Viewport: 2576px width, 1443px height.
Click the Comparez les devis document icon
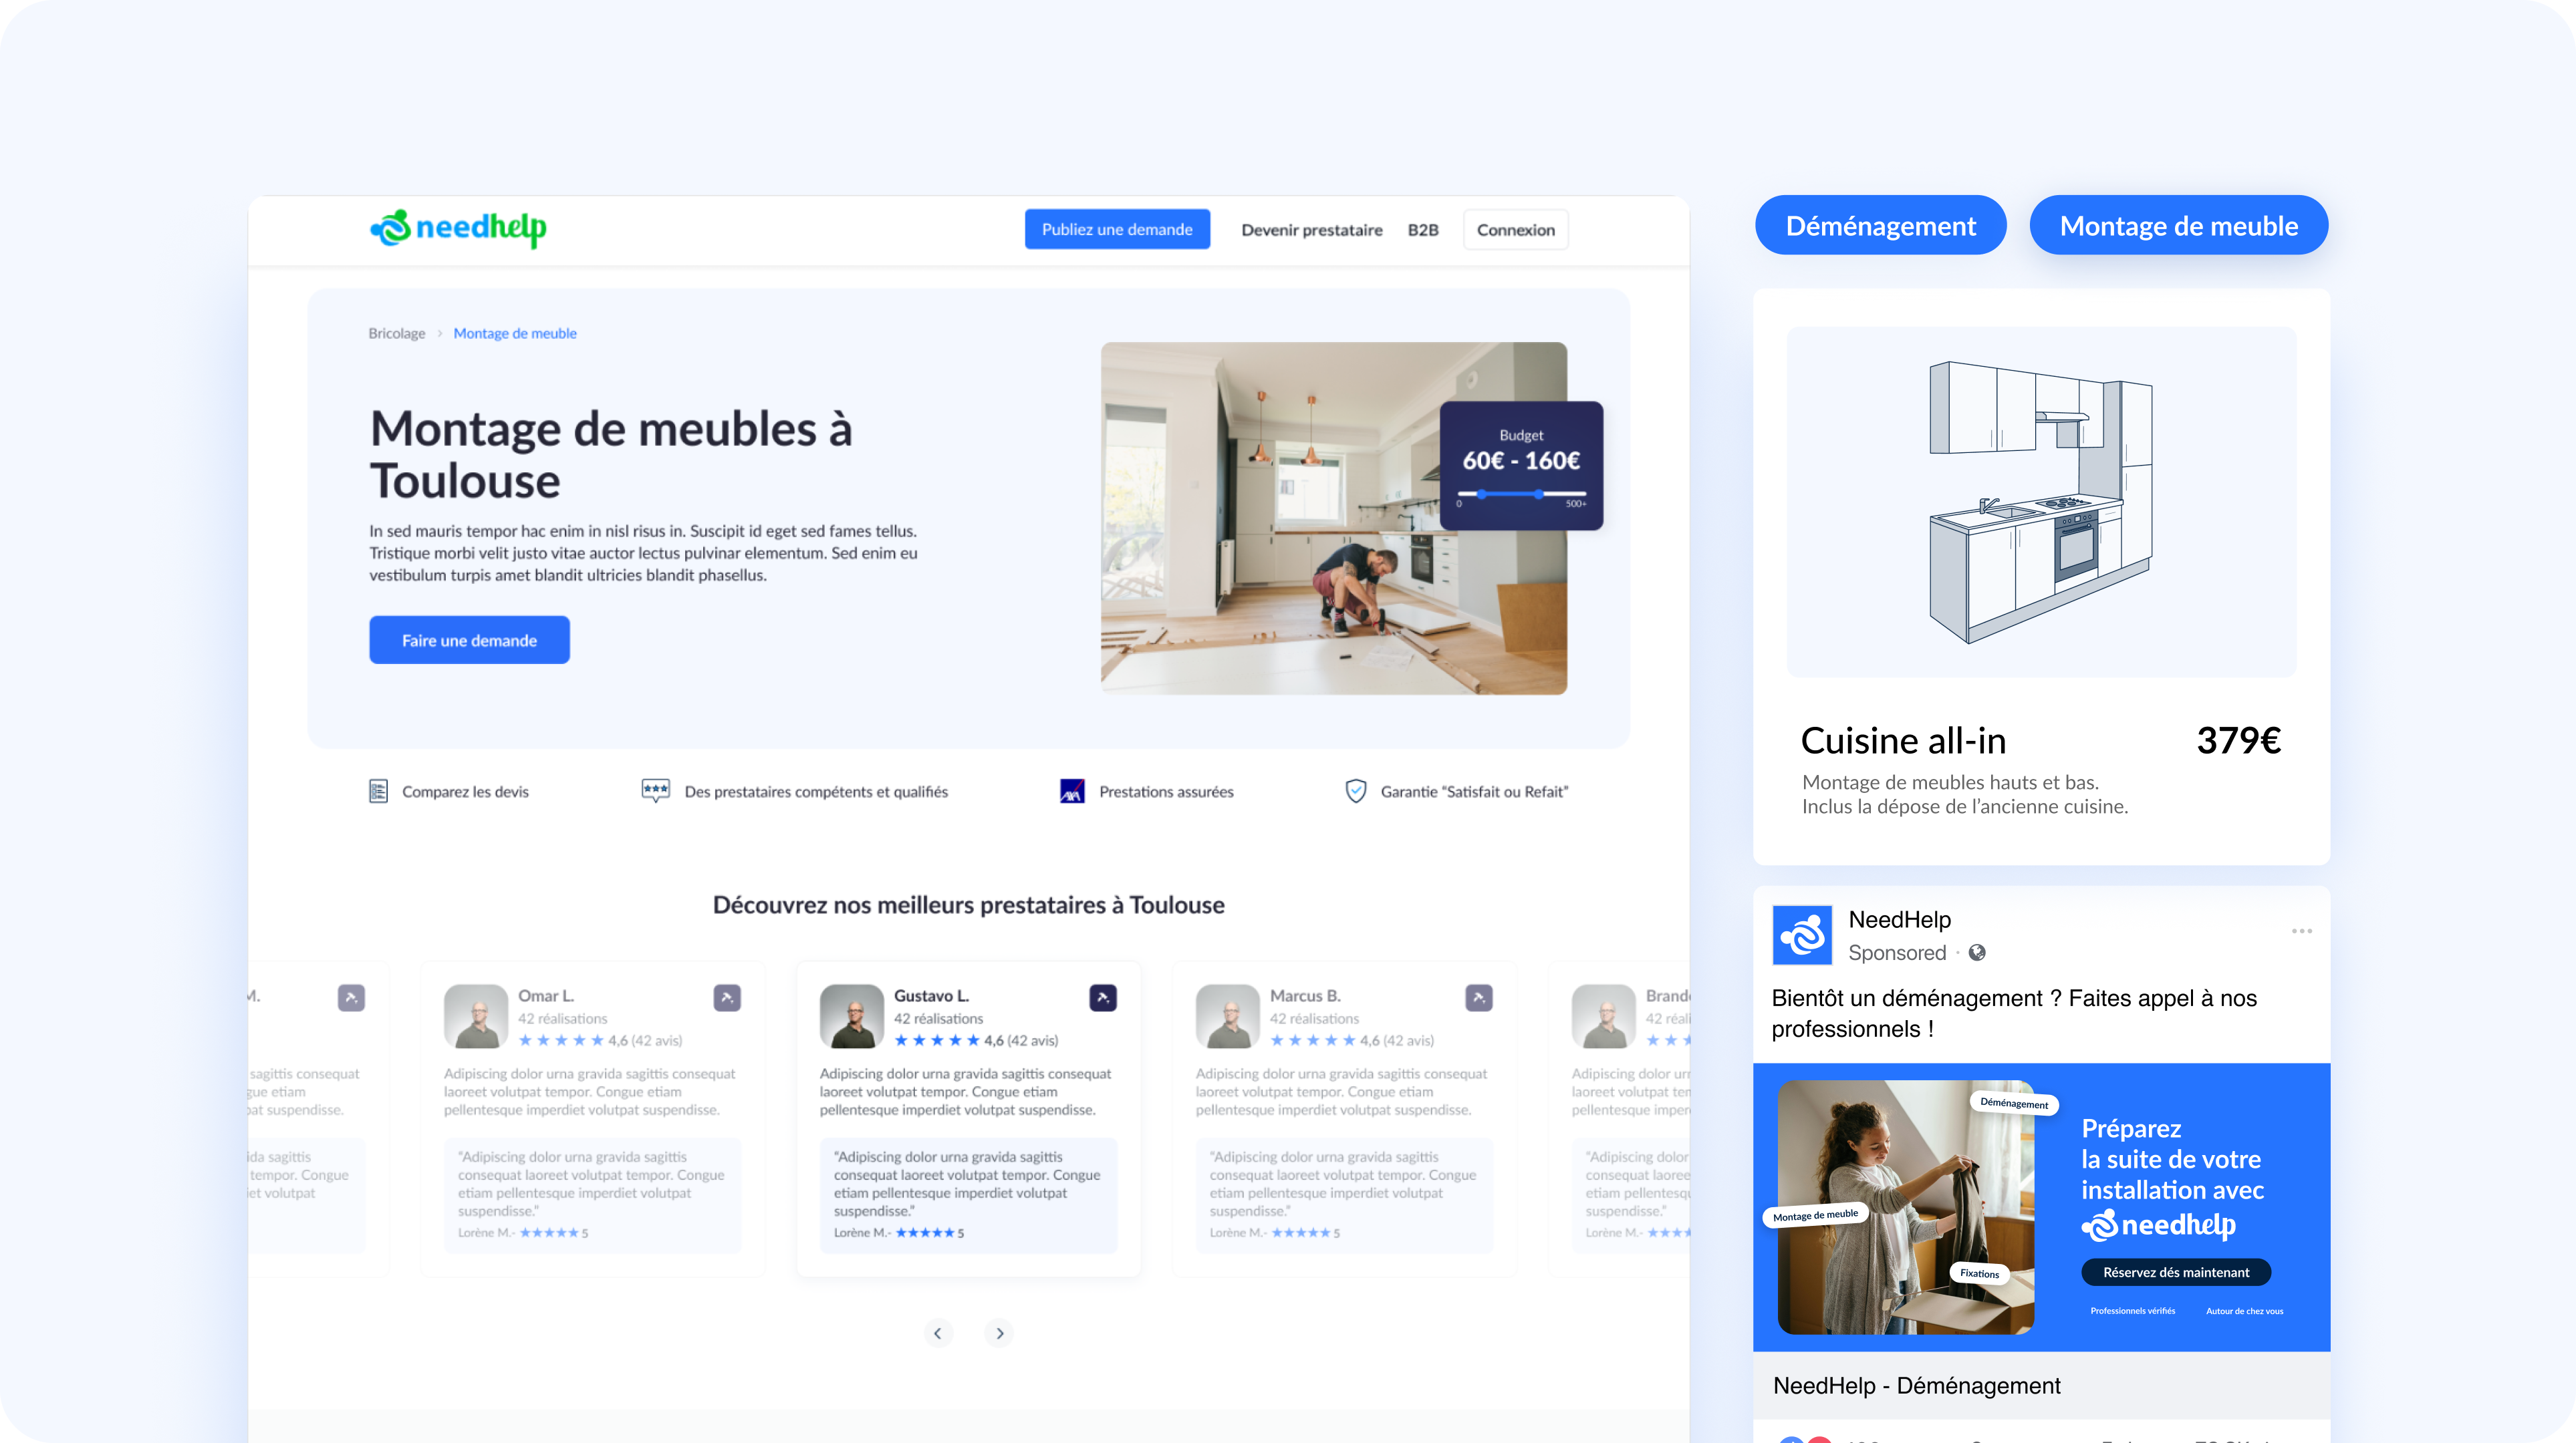tap(378, 792)
